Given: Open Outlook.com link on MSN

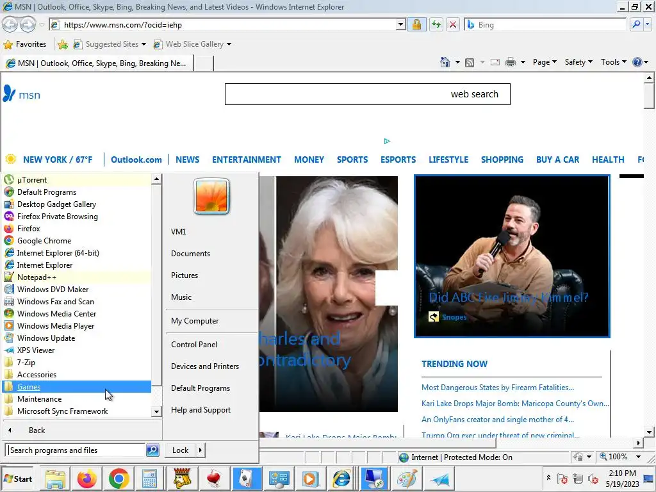Looking at the screenshot, I should [136, 160].
